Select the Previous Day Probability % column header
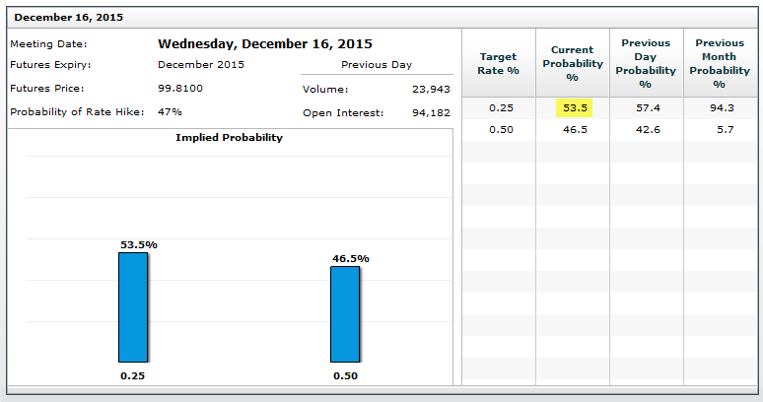Viewport: 763px width, 402px height. point(646,64)
